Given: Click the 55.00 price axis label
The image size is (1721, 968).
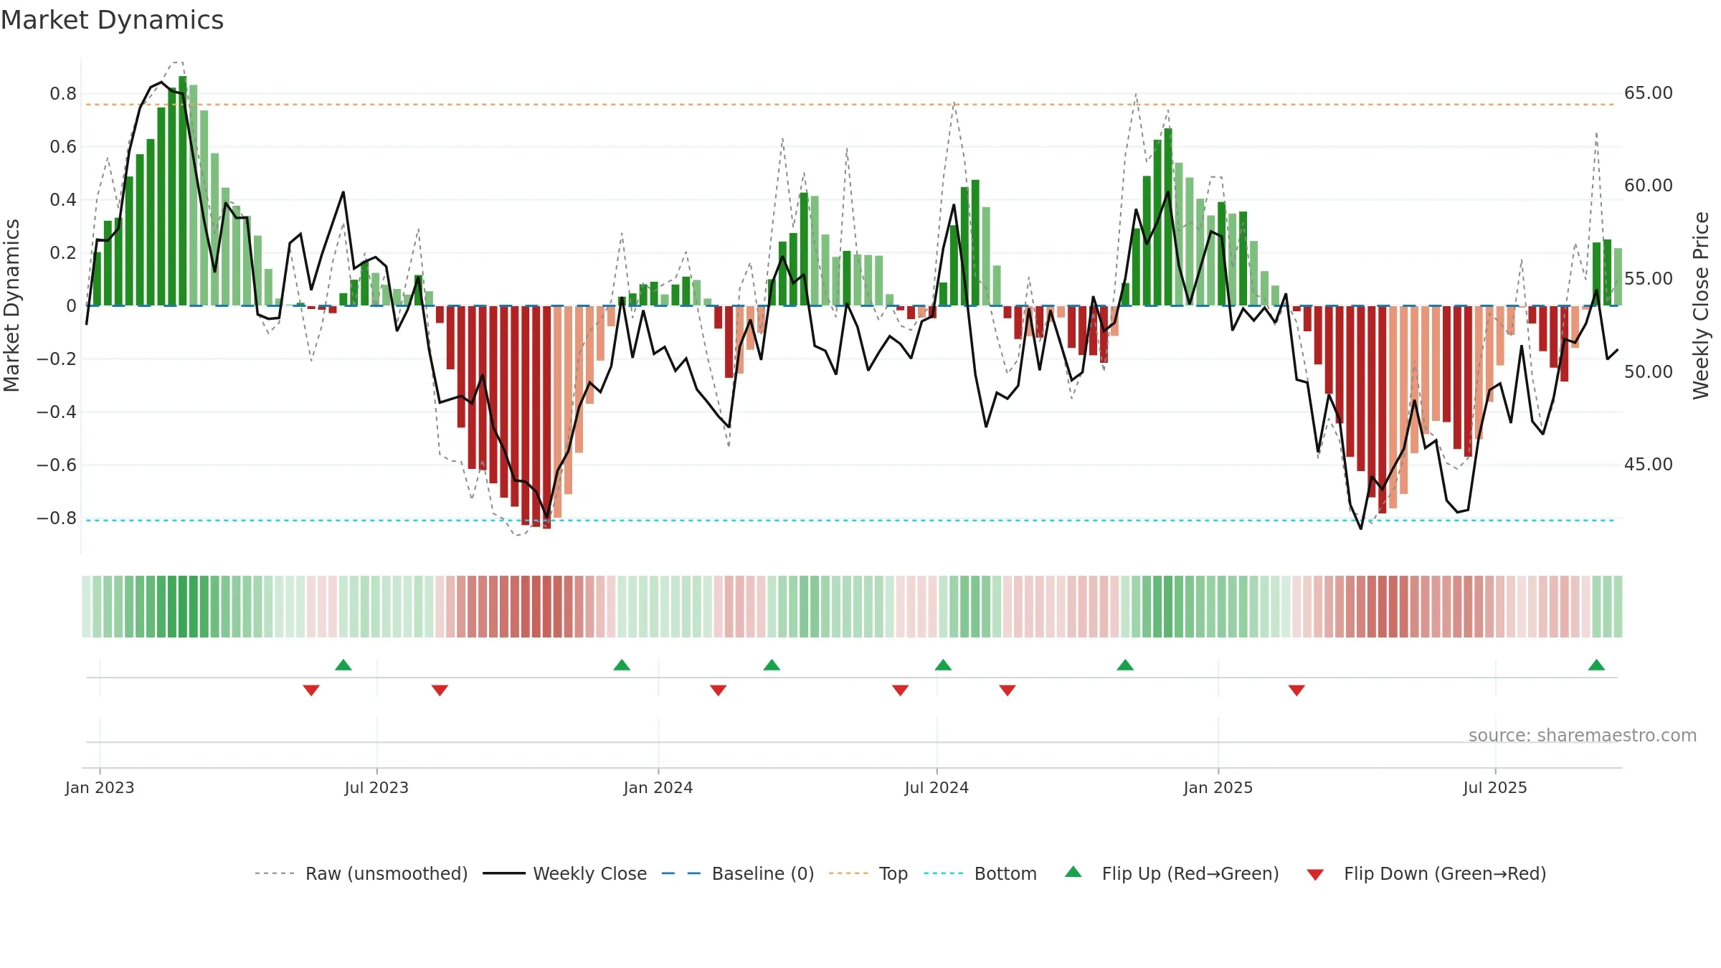Looking at the screenshot, I should pos(1649,279).
